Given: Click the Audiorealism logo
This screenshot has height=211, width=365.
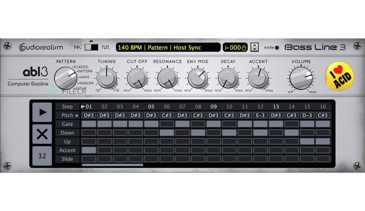Looking at the screenshot, I should [41, 48].
